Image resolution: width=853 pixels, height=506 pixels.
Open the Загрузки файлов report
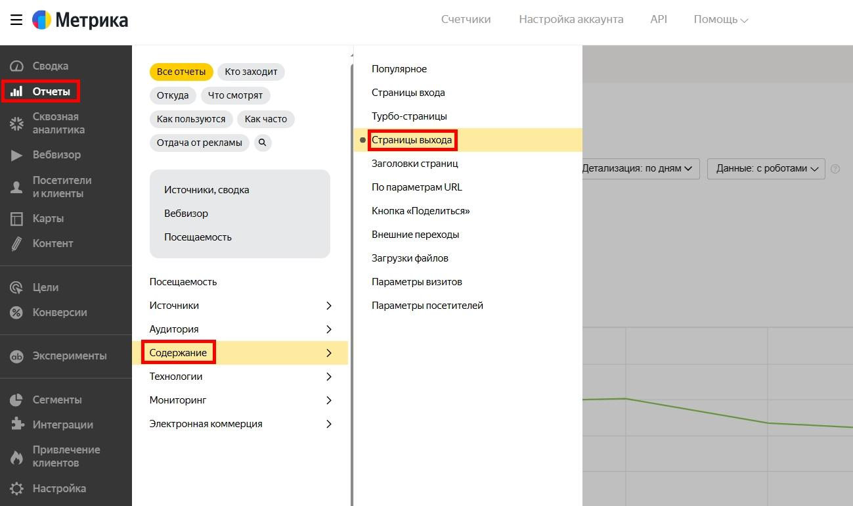coord(410,258)
